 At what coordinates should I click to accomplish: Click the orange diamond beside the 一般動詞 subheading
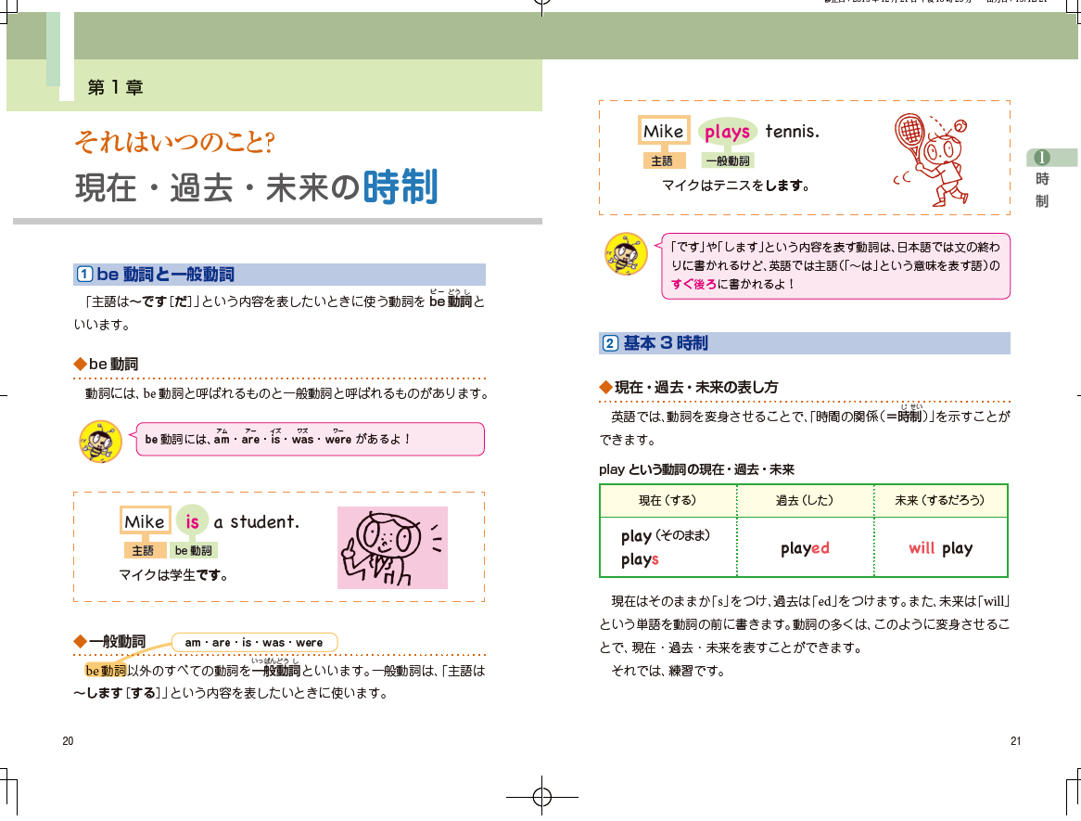coord(80,642)
